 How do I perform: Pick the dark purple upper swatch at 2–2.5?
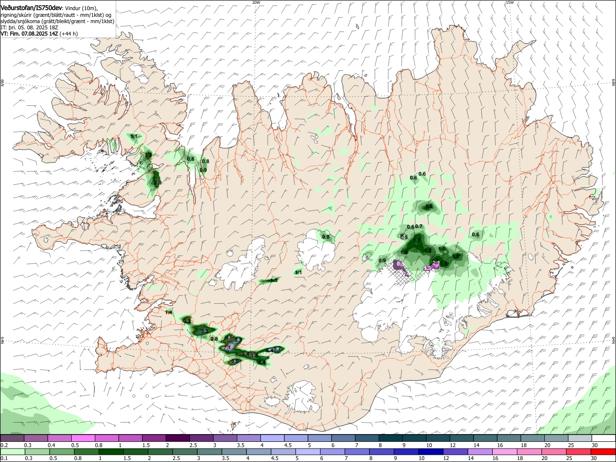pyautogui.click(x=177, y=438)
